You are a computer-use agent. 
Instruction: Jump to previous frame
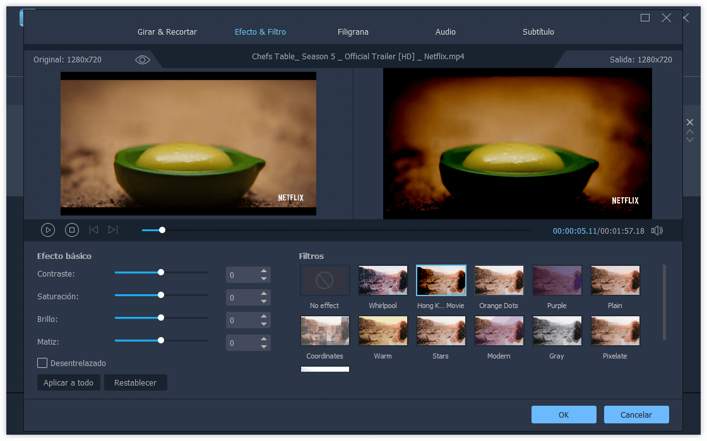point(94,230)
